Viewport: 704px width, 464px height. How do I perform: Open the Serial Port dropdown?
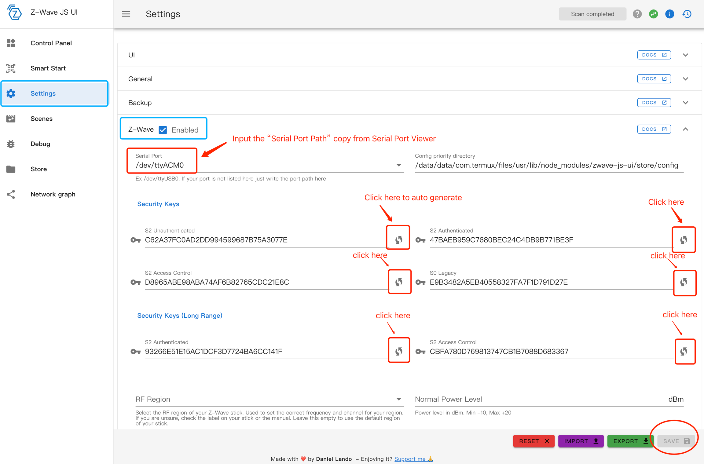398,165
